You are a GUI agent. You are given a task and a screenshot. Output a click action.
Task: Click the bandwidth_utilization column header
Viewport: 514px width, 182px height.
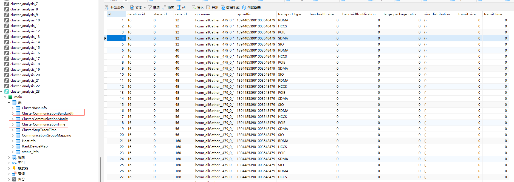pyautogui.click(x=362, y=14)
